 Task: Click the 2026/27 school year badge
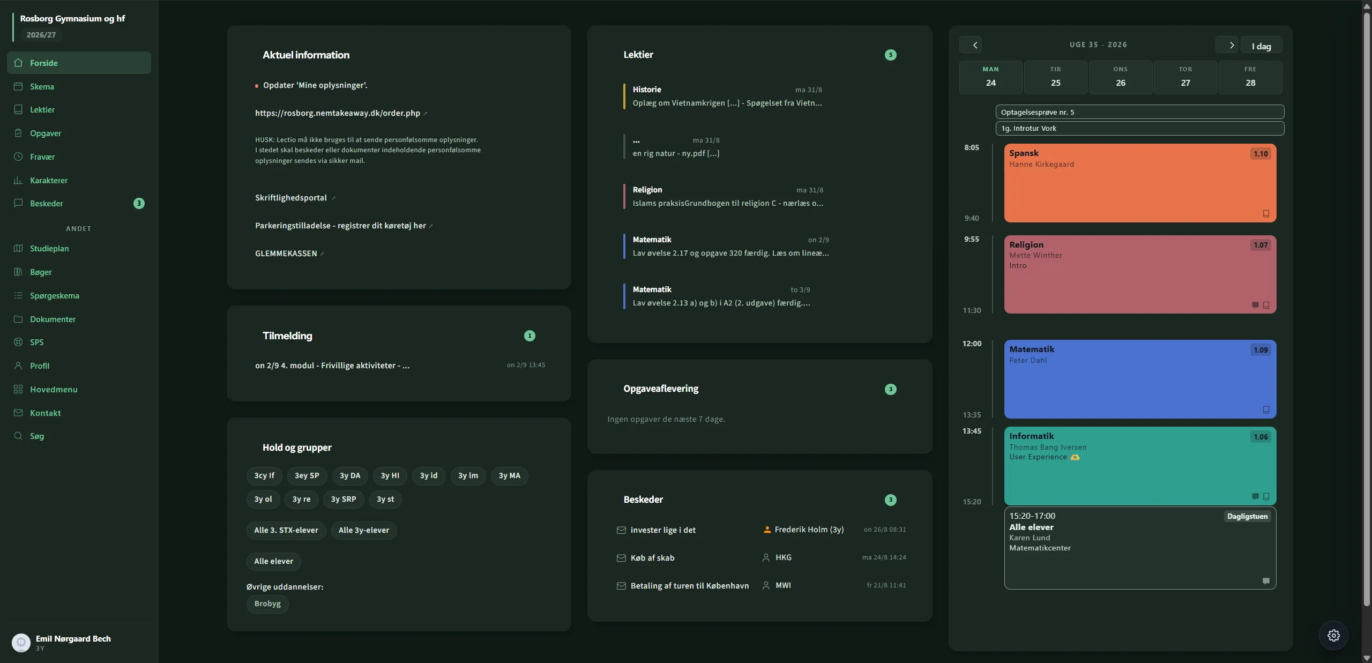[x=41, y=35]
